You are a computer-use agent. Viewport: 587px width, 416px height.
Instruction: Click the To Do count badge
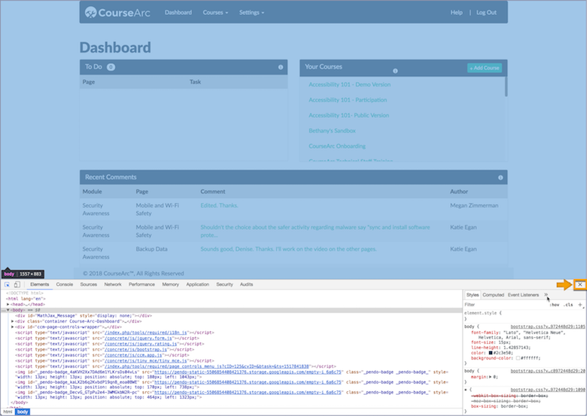click(x=111, y=68)
